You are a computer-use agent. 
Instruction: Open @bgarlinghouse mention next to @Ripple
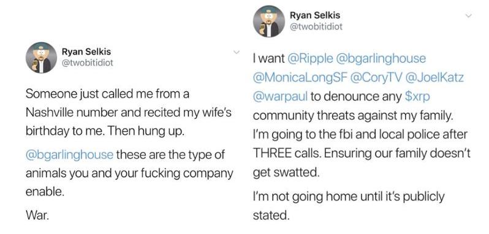tap(380, 59)
